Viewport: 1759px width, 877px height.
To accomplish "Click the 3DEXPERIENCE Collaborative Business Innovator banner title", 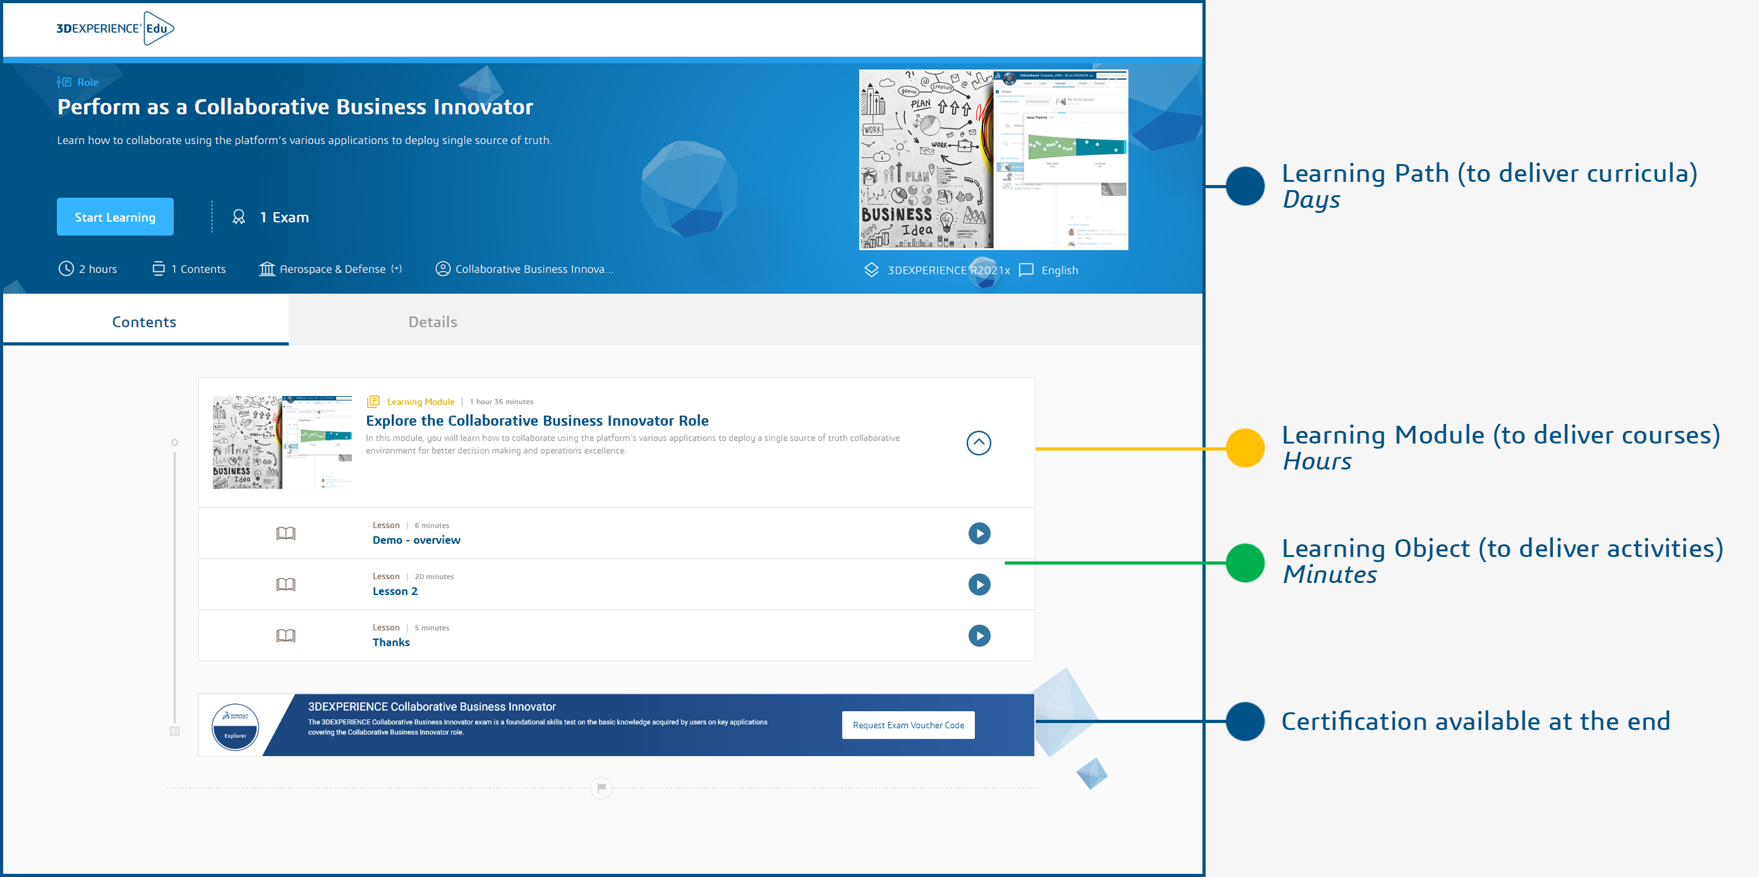I will 432,707.
